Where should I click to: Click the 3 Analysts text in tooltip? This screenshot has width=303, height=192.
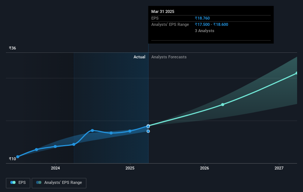(204, 31)
